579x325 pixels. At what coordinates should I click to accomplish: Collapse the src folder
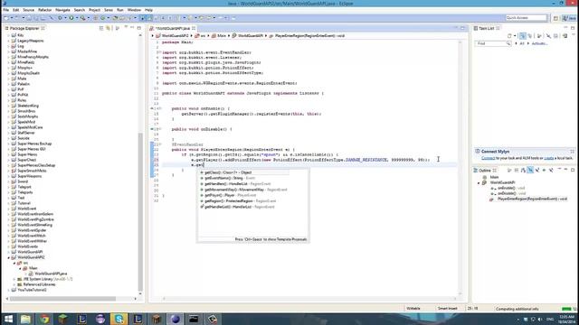pyautogui.click(x=14, y=263)
